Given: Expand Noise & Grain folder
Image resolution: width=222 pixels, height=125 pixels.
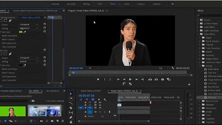Looking at the screenshot, I should [x=200, y=101].
